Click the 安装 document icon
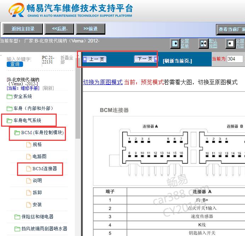The image size is (245, 236). click(29, 205)
